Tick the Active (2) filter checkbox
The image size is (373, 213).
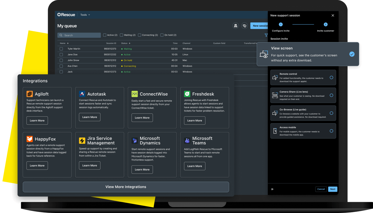pyautogui.click(x=105, y=35)
